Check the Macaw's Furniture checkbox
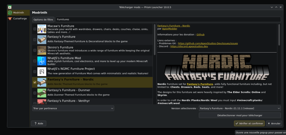 coord(35,29)
